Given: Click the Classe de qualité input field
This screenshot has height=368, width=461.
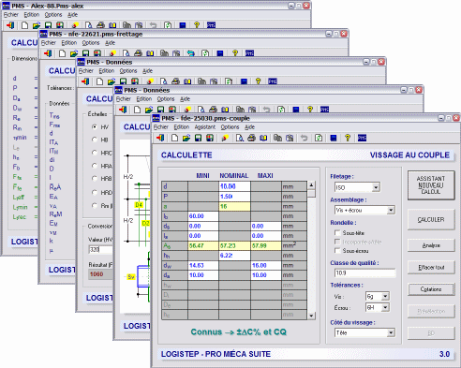Looking at the screenshot, I should click(364, 273).
